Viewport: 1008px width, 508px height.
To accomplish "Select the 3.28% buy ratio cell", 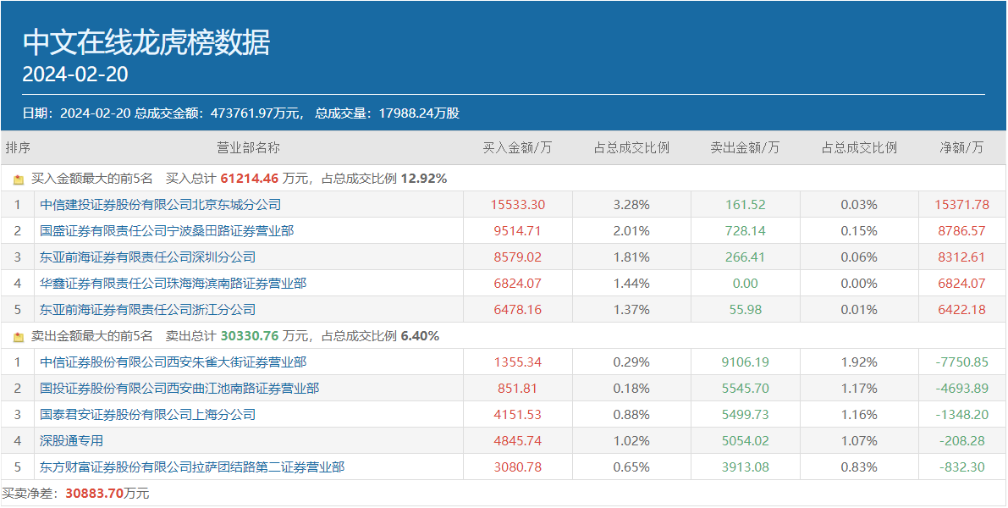I will point(631,205).
